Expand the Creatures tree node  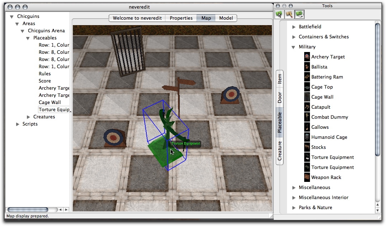pyautogui.click(x=29, y=117)
